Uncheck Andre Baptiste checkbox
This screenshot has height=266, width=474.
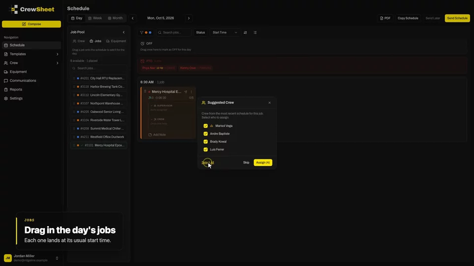pyautogui.click(x=205, y=133)
